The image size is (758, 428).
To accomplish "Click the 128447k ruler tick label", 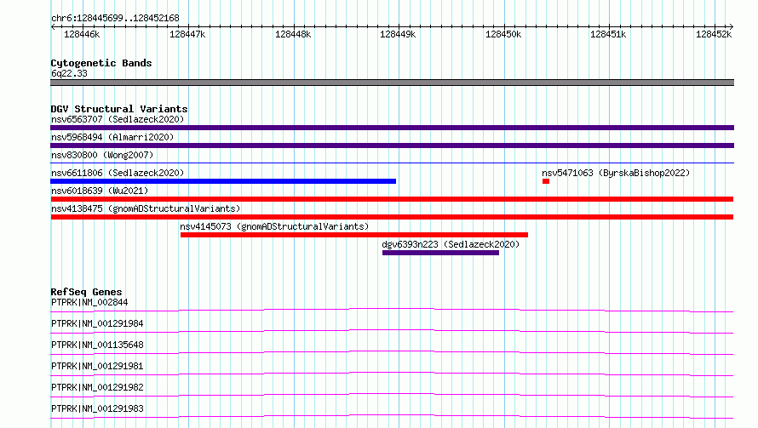I will point(187,34).
